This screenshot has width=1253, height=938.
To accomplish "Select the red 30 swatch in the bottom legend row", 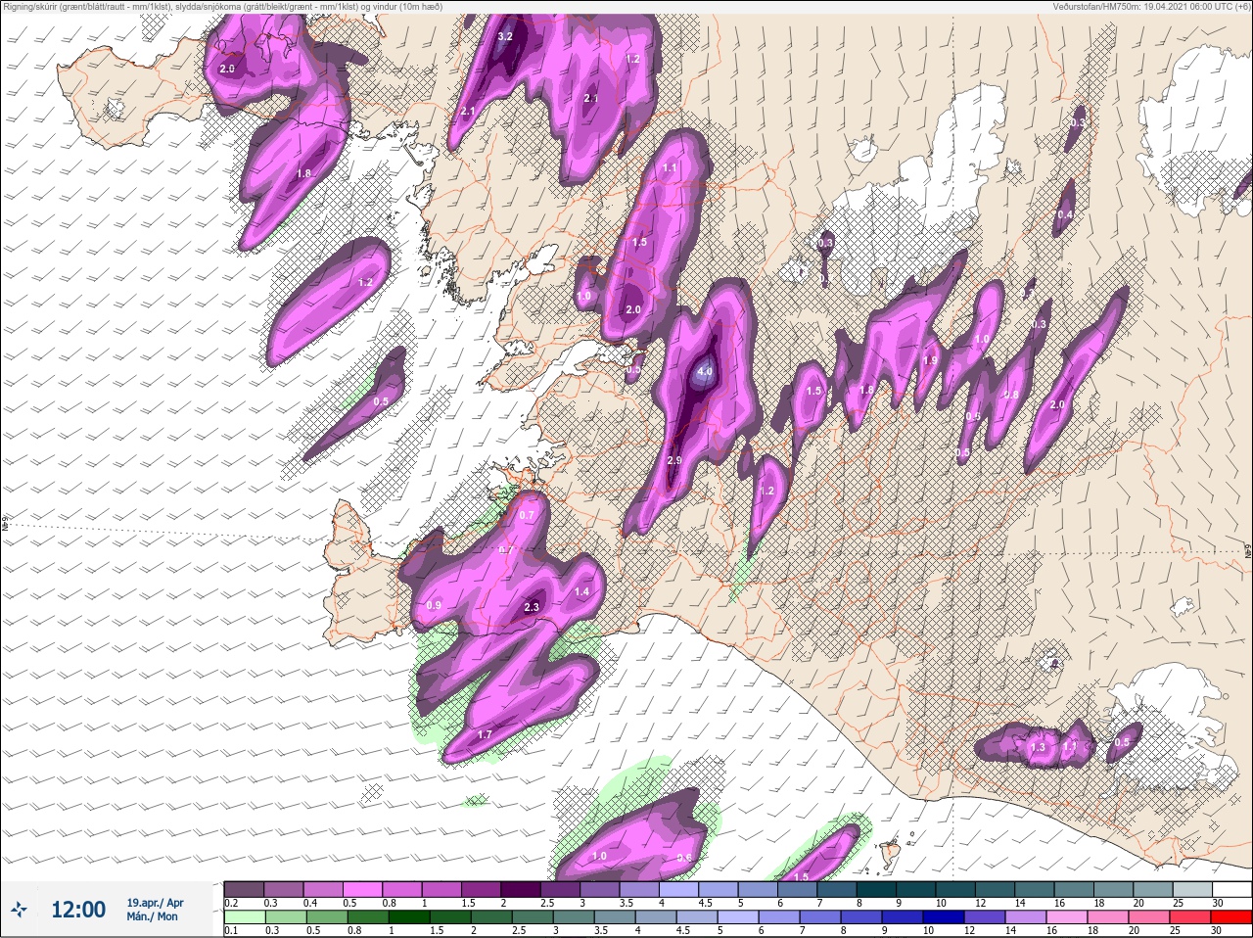I will pyautogui.click(x=1232, y=918).
